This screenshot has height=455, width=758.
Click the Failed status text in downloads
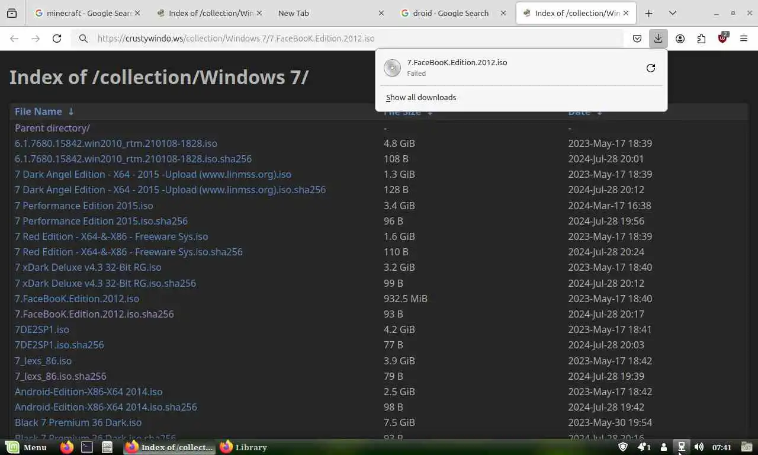pyautogui.click(x=416, y=73)
